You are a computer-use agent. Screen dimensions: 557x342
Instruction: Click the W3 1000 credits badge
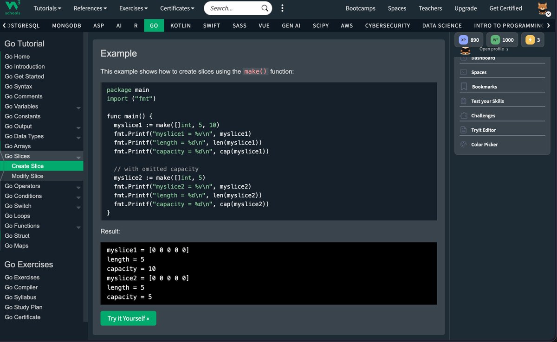pyautogui.click(x=502, y=40)
